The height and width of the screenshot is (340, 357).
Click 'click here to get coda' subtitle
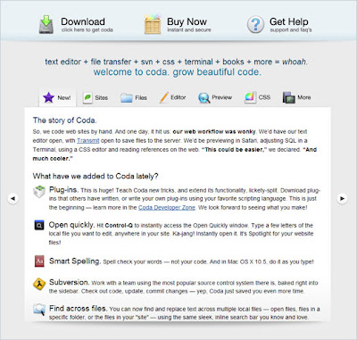coord(87,29)
